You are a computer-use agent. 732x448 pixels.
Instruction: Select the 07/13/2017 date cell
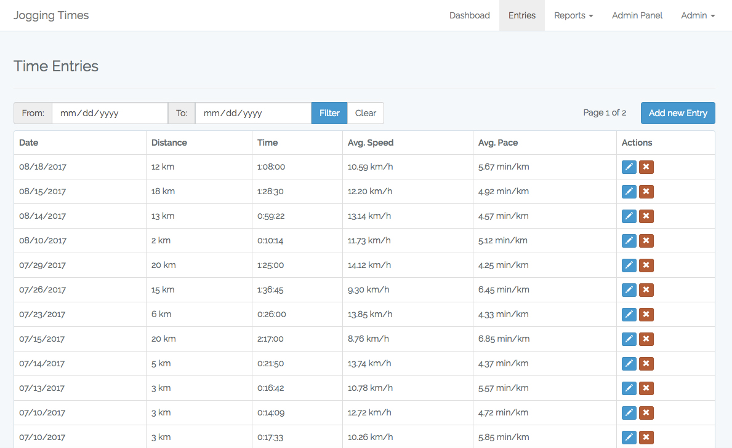(x=80, y=388)
